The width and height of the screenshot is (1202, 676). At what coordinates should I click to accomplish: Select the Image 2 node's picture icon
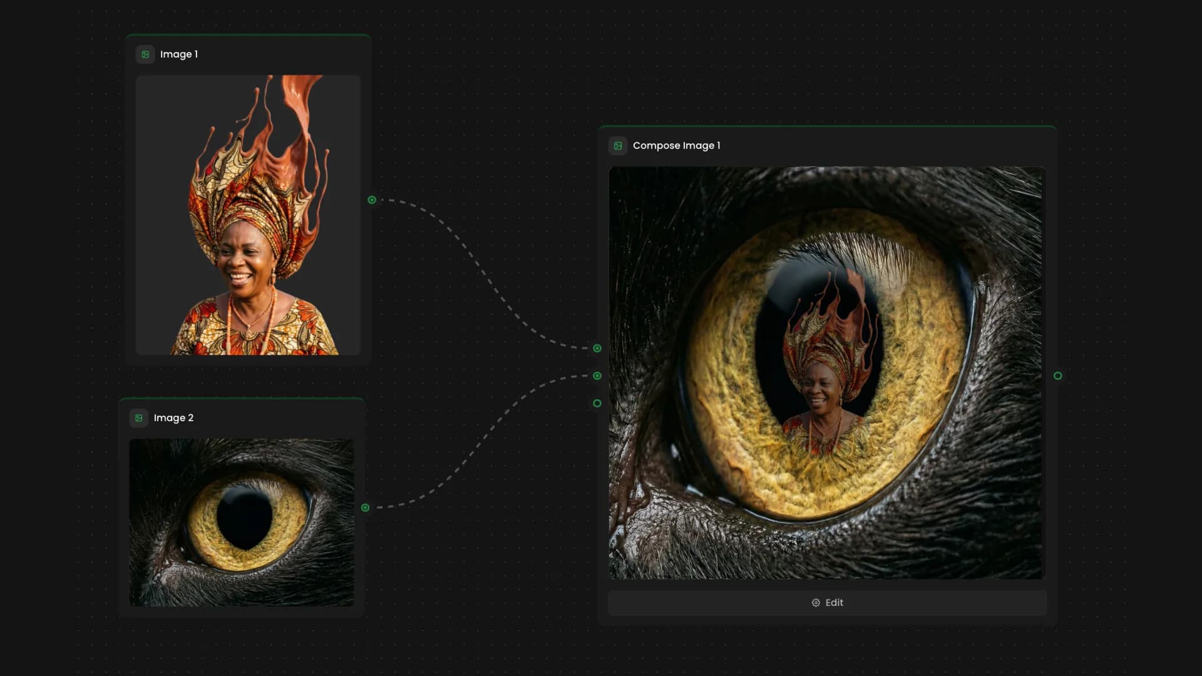138,418
